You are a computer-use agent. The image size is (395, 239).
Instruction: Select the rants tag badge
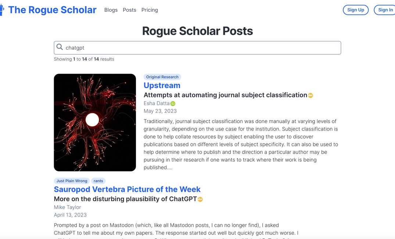(98, 181)
